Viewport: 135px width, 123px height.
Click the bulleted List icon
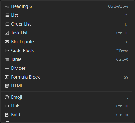point(7,15)
